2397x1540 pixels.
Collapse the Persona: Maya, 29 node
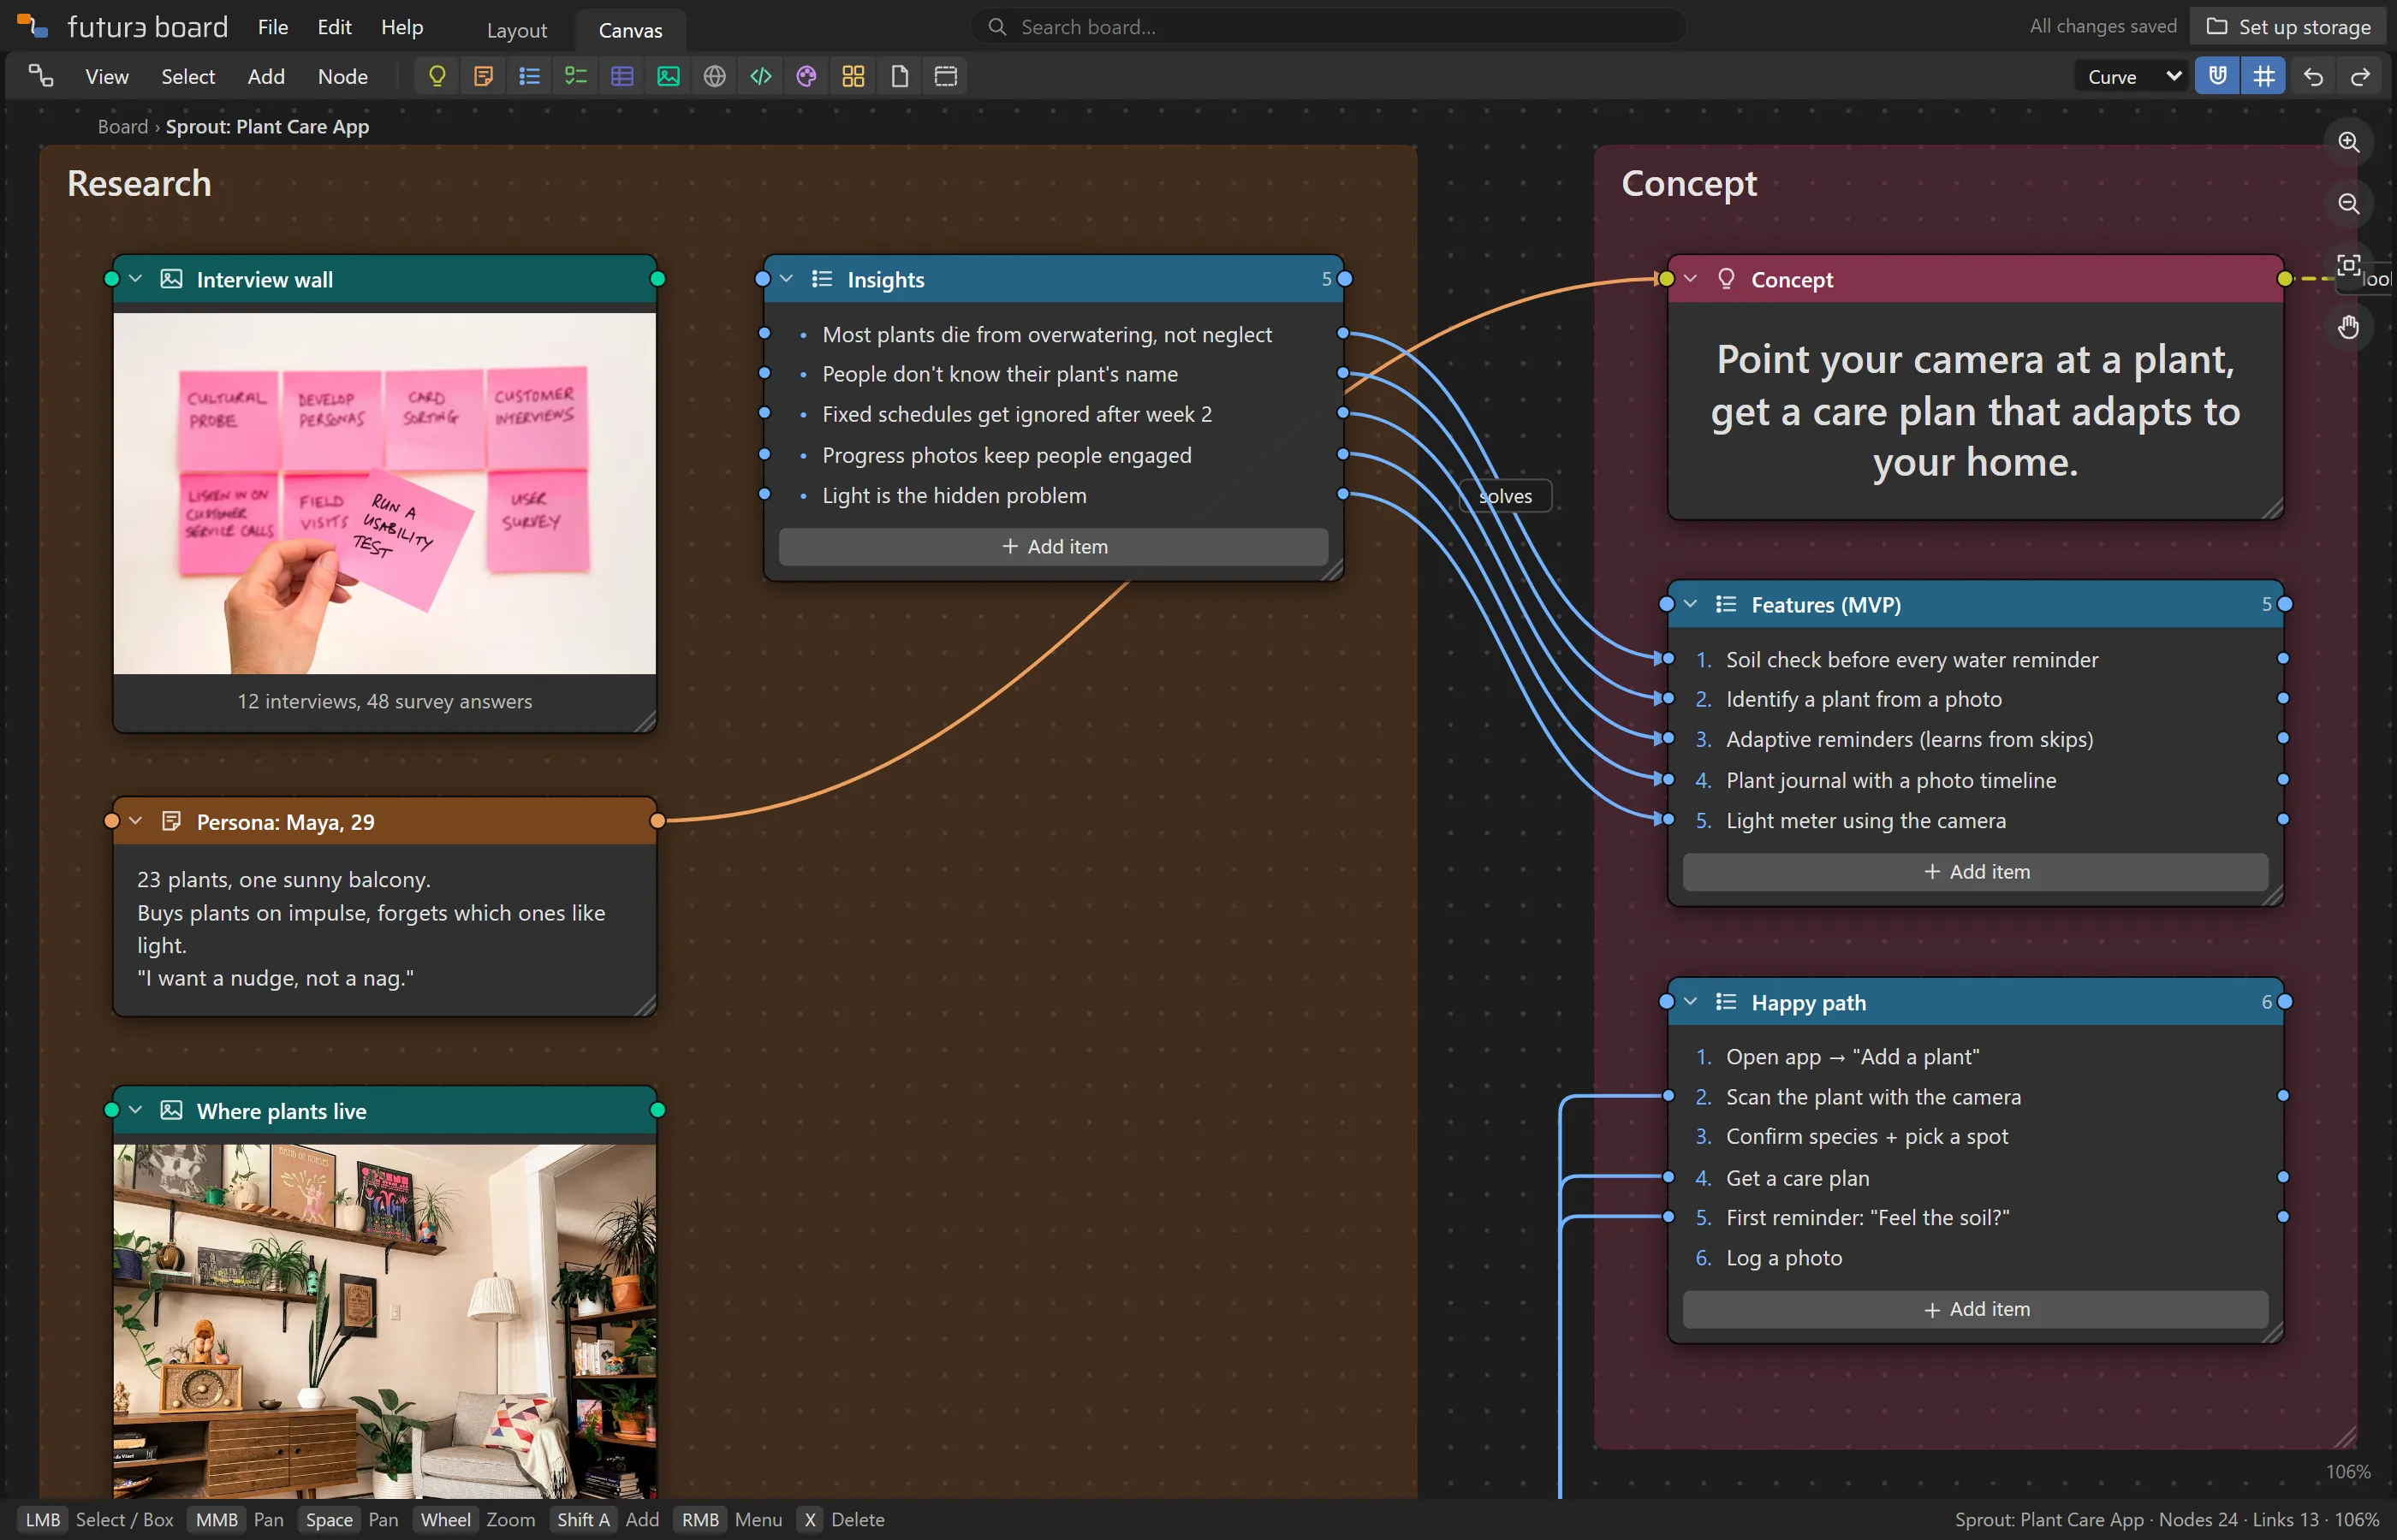tap(136, 821)
